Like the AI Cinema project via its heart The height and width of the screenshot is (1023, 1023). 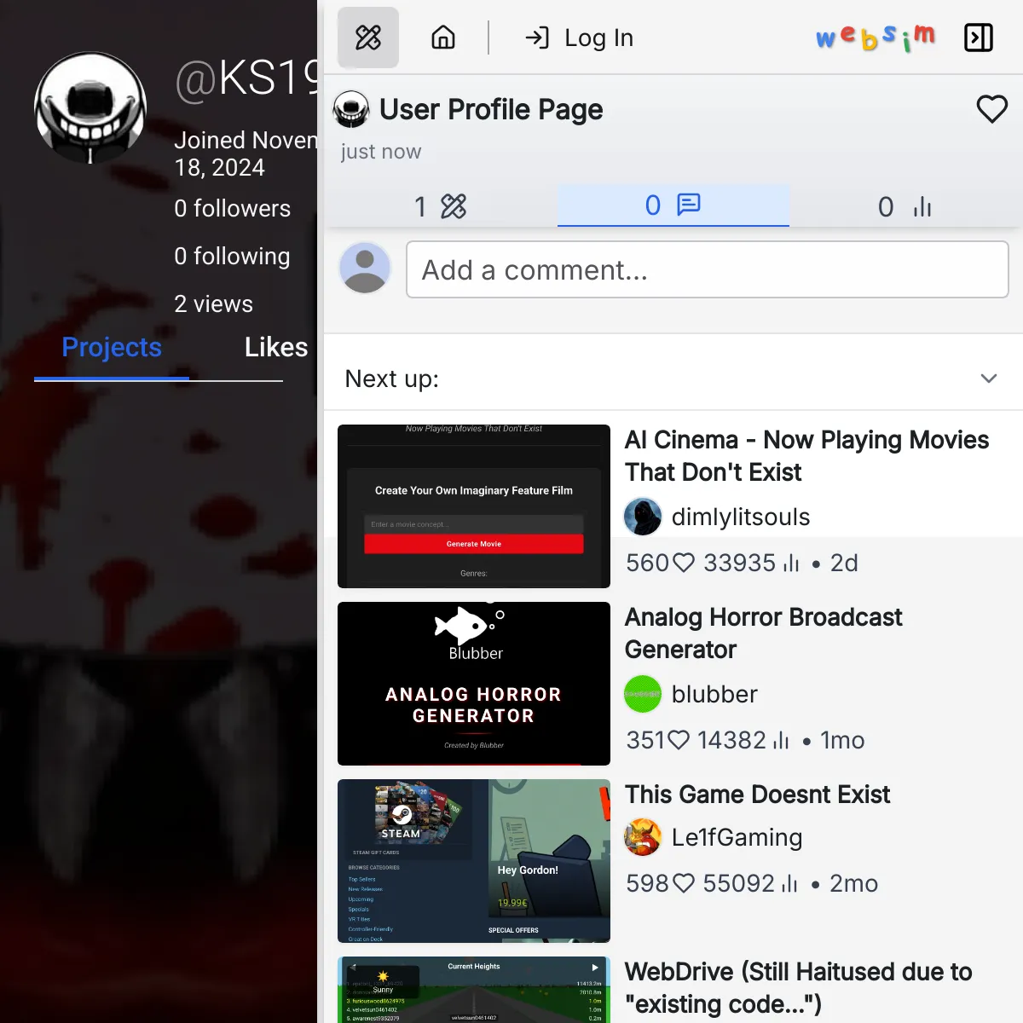click(683, 563)
